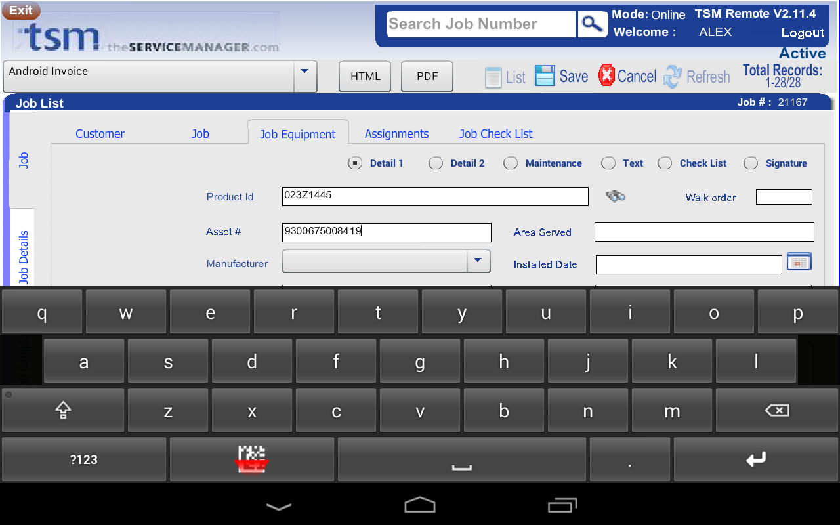Viewport: 840px width, 525px height.
Task: Click the search magnifier icon
Action: 593,24
